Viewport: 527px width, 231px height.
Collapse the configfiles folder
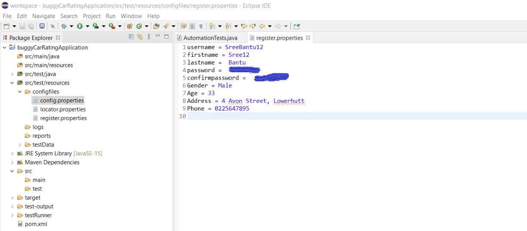click(x=20, y=92)
